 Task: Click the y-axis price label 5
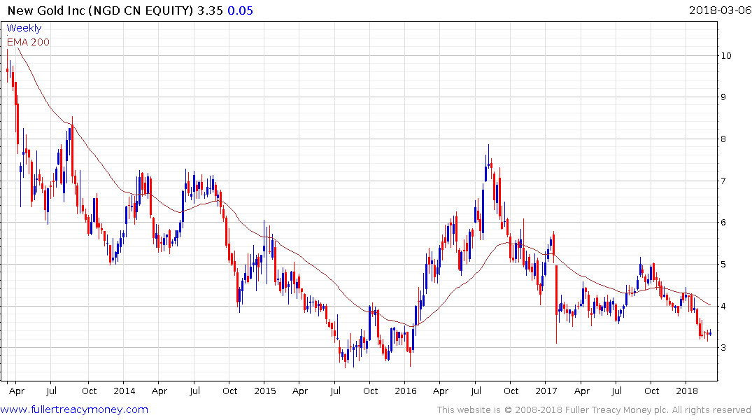coord(723,265)
